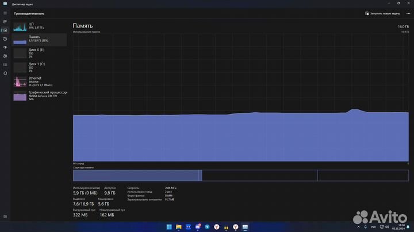The height and width of the screenshot is (232, 414).
Task: Open the Details page icon
Action: click(5, 64)
